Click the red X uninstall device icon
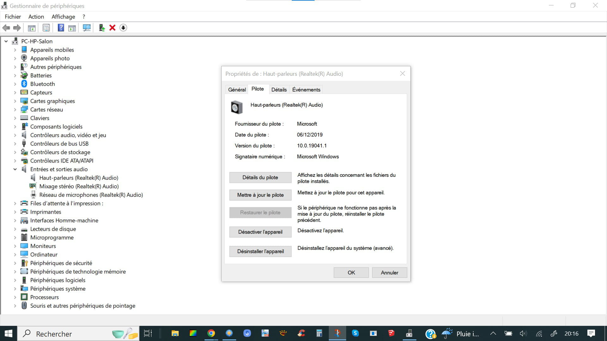The height and width of the screenshot is (341, 607). coord(112,28)
